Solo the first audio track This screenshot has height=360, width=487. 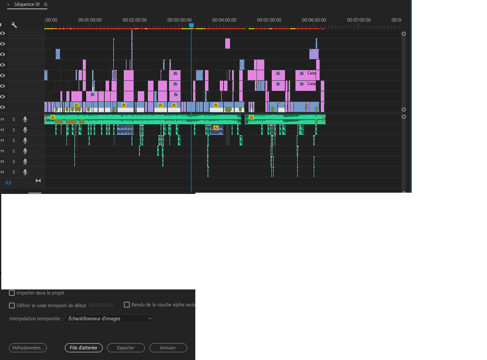(14, 120)
